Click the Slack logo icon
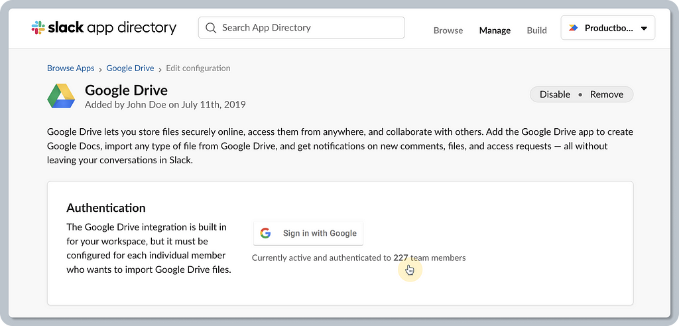The width and height of the screenshot is (679, 326). (x=38, y=28)
